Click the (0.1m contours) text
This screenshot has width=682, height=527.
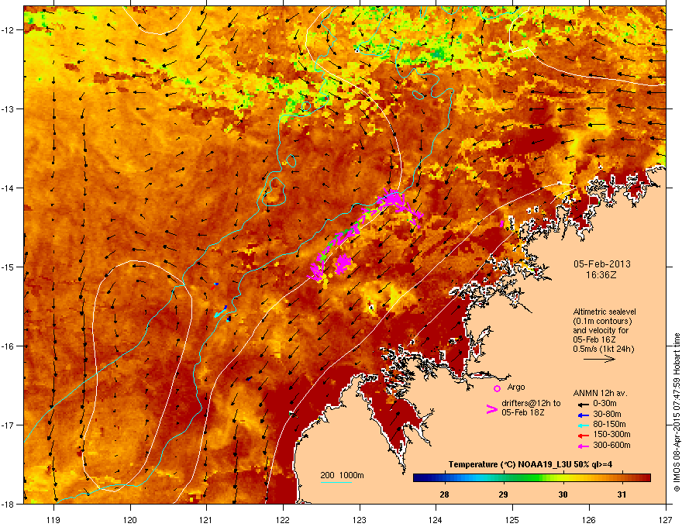point(602,321)
